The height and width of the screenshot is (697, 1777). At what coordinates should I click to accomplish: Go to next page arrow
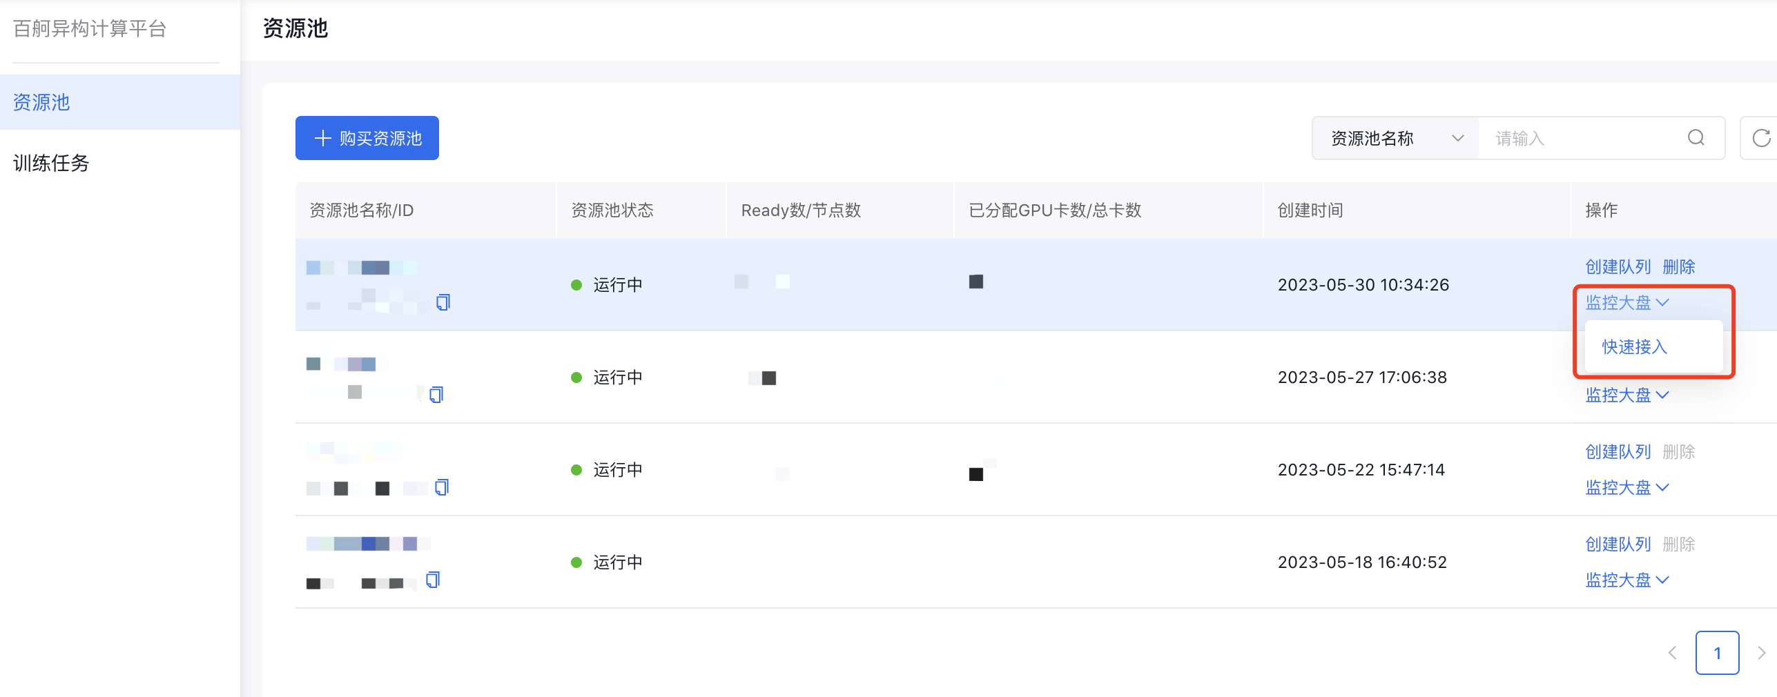[1761, 653]
